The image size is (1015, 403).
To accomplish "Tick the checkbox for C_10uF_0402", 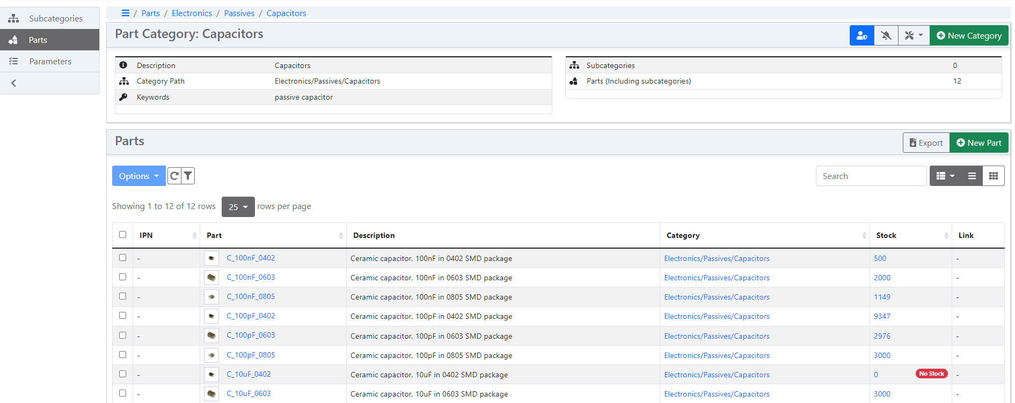I will point(123,374).
